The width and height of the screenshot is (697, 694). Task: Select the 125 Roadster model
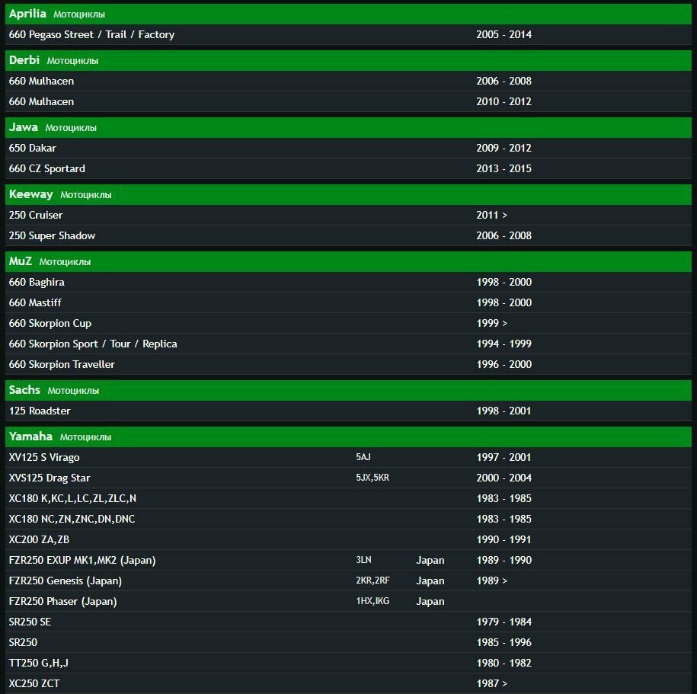click(40, 411)
